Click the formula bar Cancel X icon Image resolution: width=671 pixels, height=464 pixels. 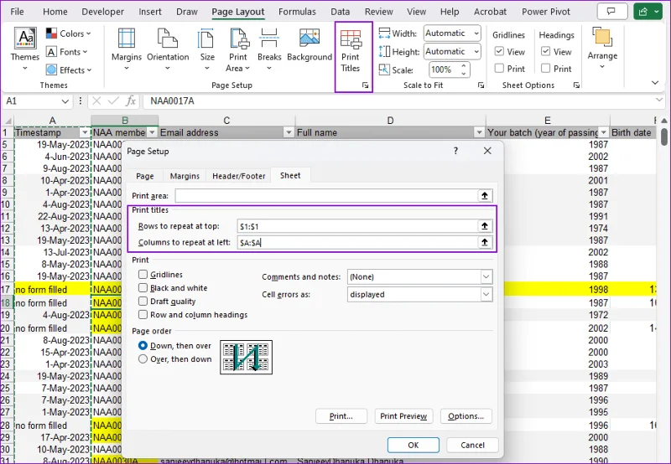pos(96,101)
